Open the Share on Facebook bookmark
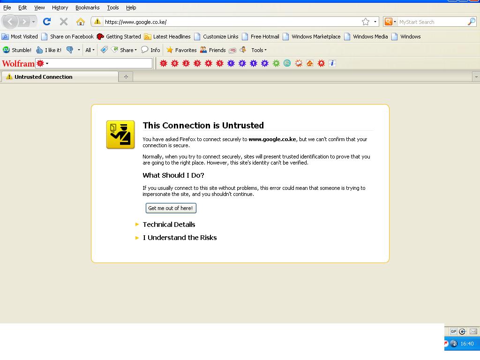 coord(67,37)
